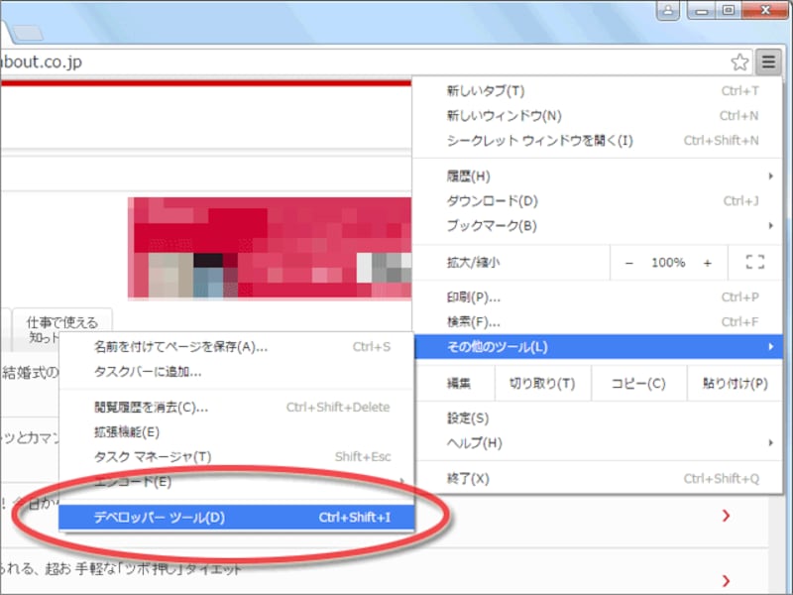Switch to the 仕事で使える tab
The image size is (793, 595).
pyautogui.click(x=61, y=321)
